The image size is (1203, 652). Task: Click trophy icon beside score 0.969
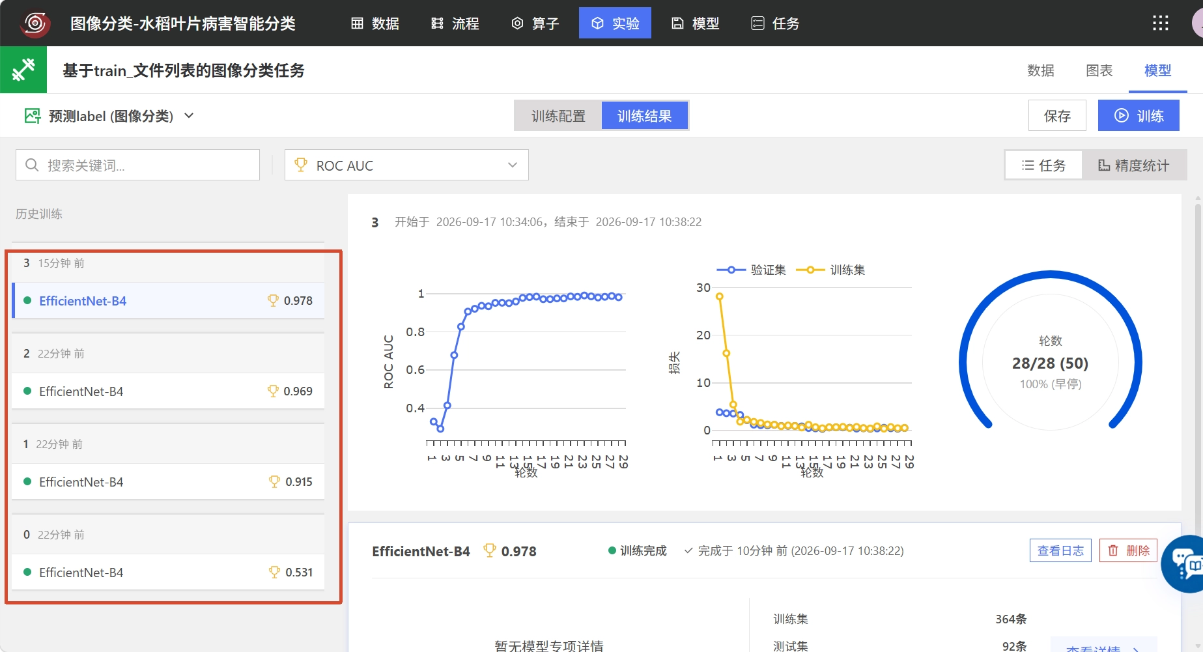[273, 391]
